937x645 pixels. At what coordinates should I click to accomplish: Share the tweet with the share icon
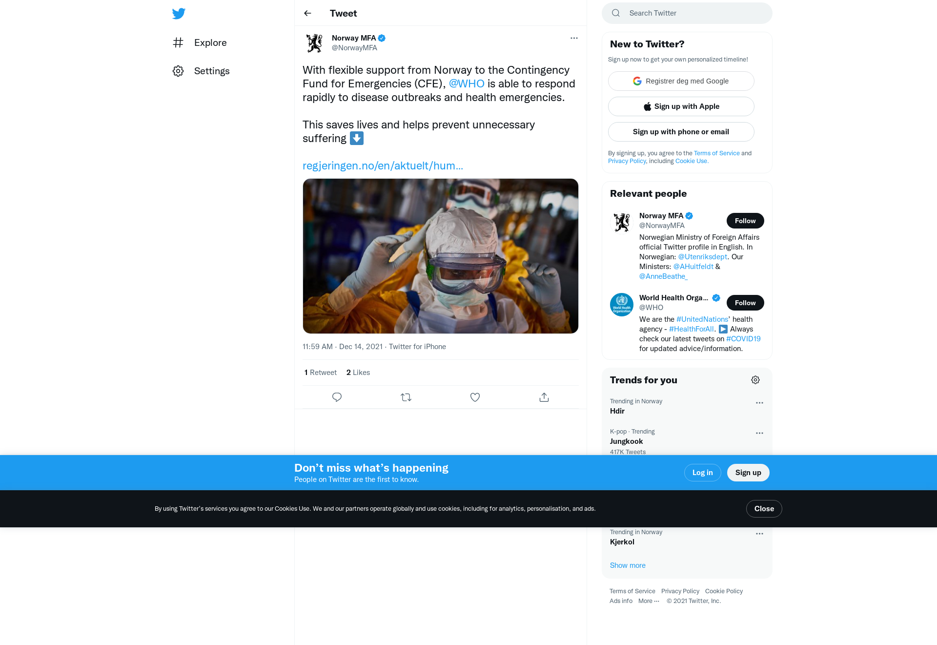click(x=544, y=397)
